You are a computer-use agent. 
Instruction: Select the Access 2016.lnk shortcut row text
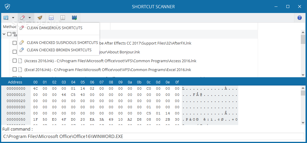(110, 61)
